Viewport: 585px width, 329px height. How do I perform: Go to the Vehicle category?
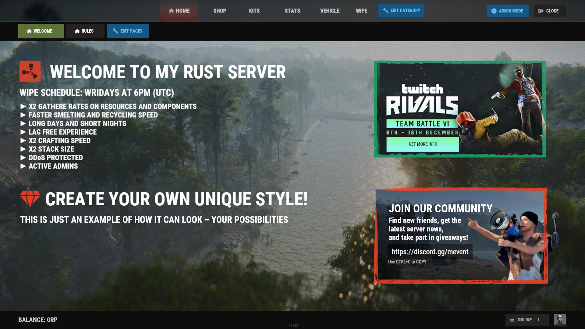(330, 11)
